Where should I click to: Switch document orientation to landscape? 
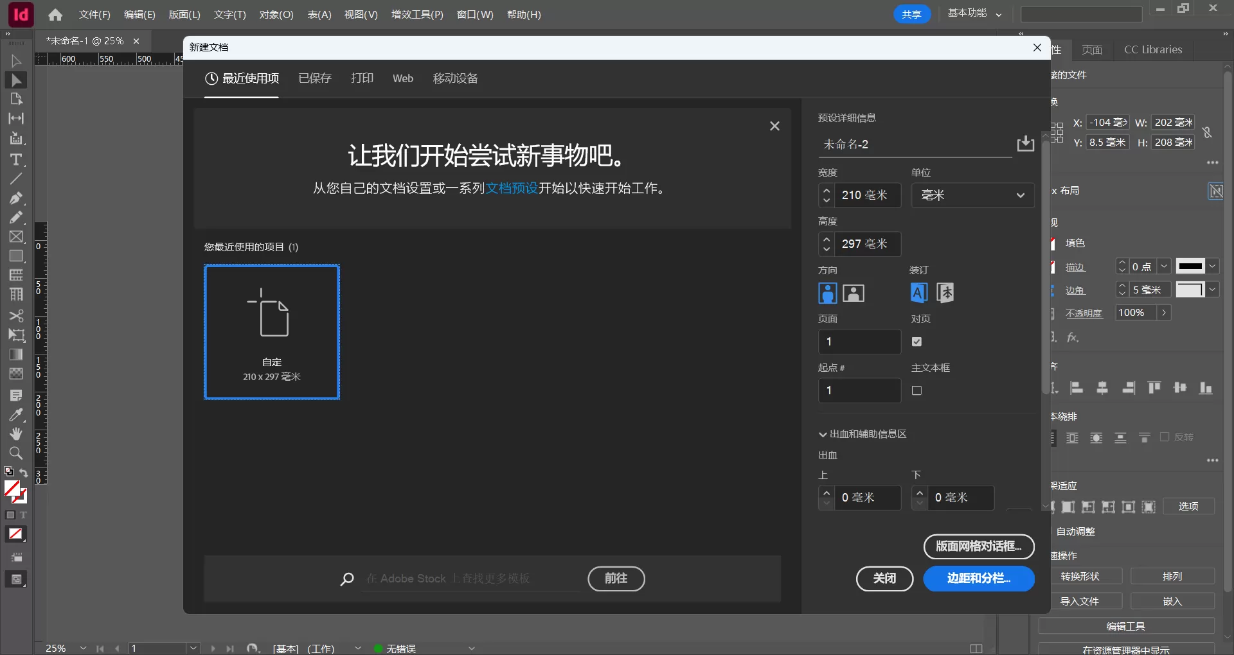coord(853,293)
